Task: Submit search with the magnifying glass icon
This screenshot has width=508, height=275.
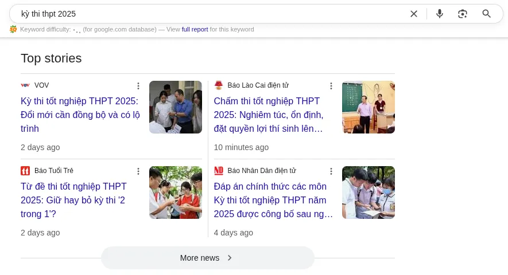Action: click(x=486, y=14)
